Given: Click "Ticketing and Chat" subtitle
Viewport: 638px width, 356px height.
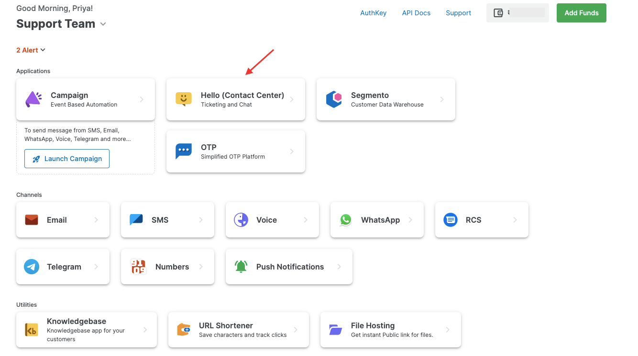Looking at the screenshot, I should pyautogui.click(x=226, y=105).
